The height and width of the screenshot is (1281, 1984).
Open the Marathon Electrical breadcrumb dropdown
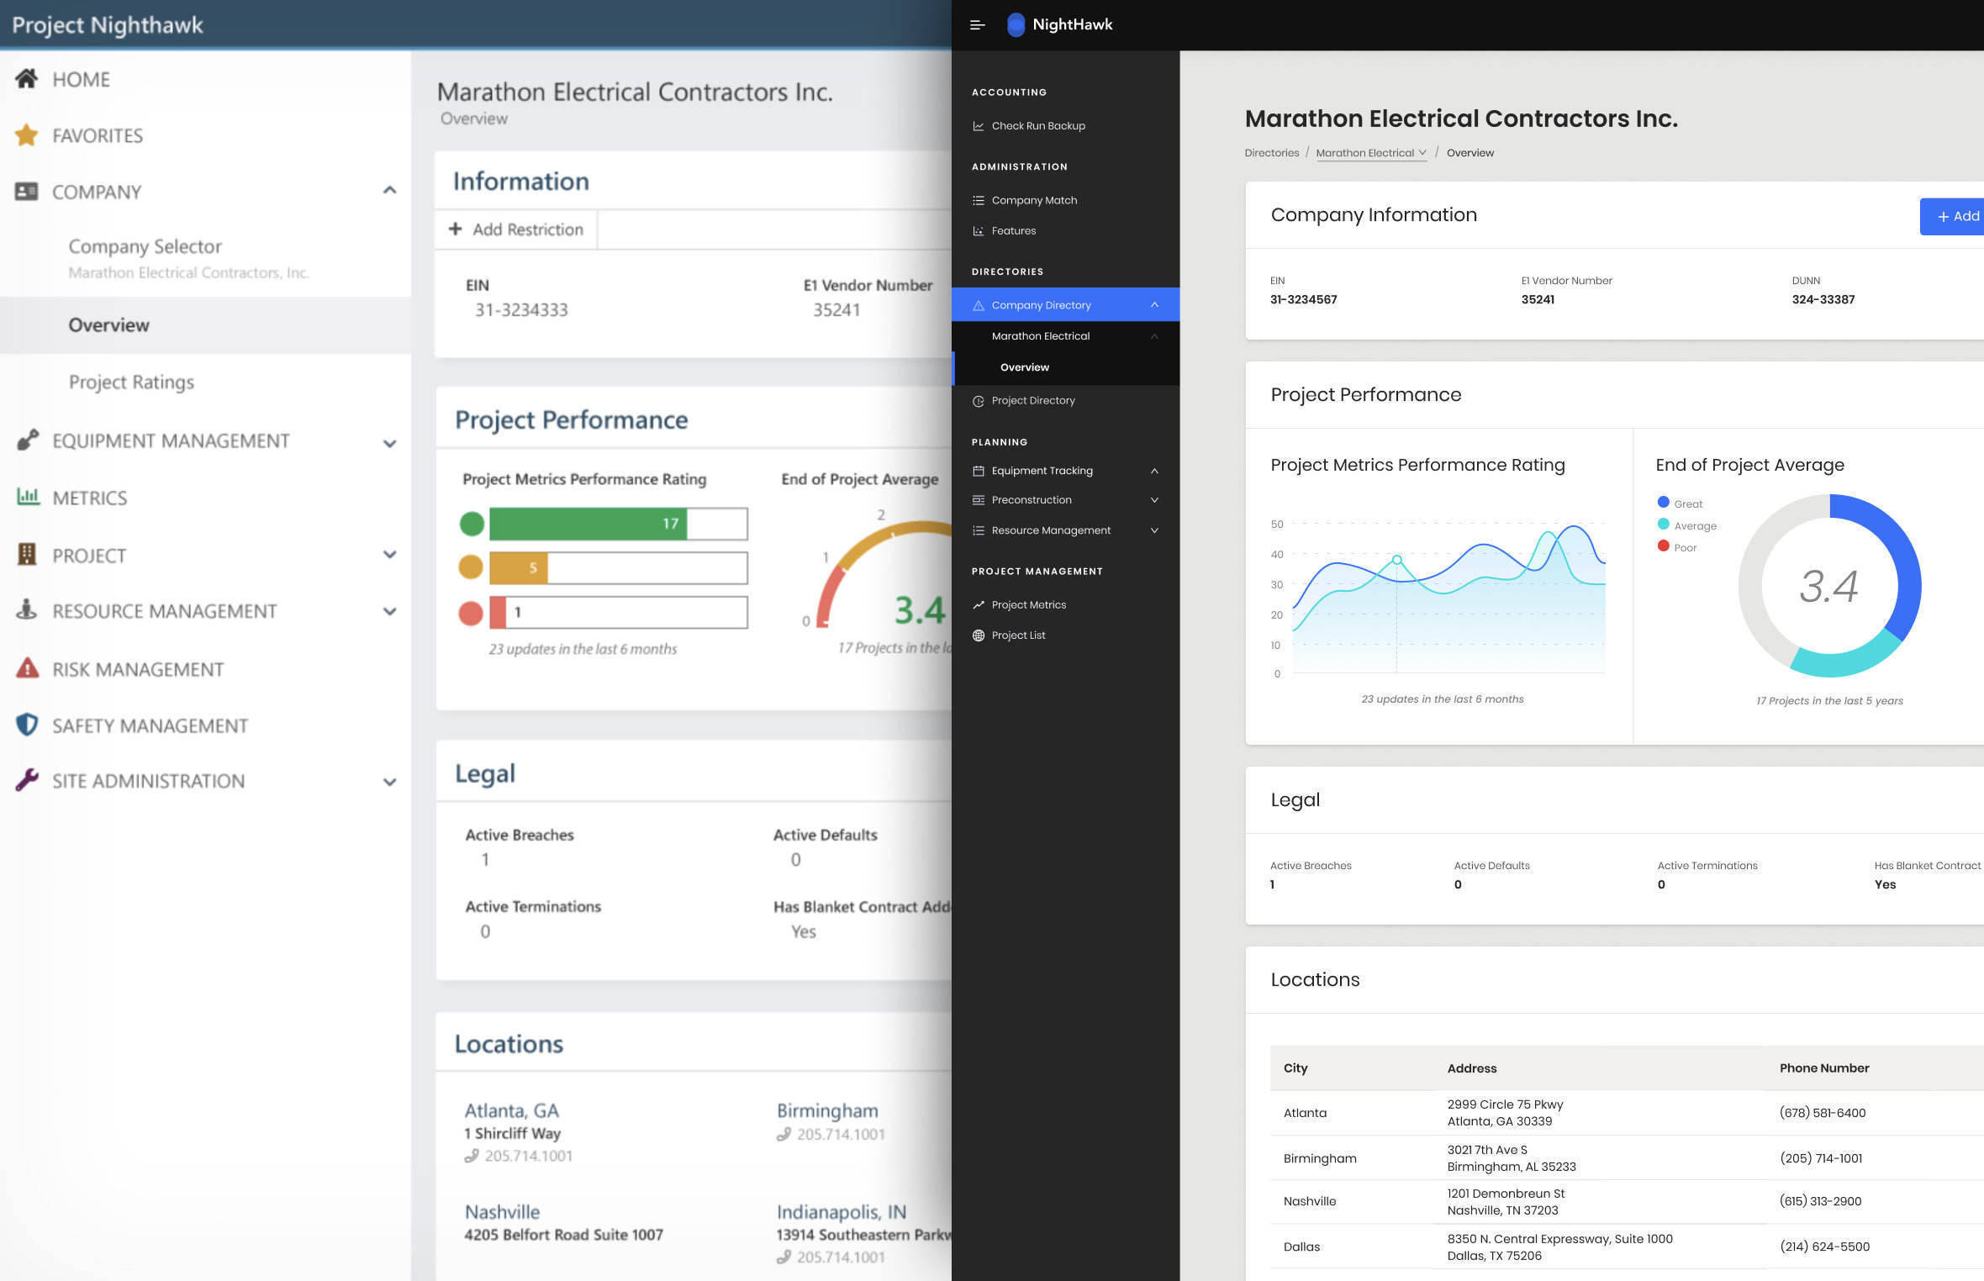1370,153
